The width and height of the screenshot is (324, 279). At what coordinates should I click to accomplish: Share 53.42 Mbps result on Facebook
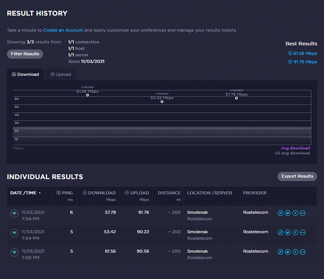click(295, 232)
